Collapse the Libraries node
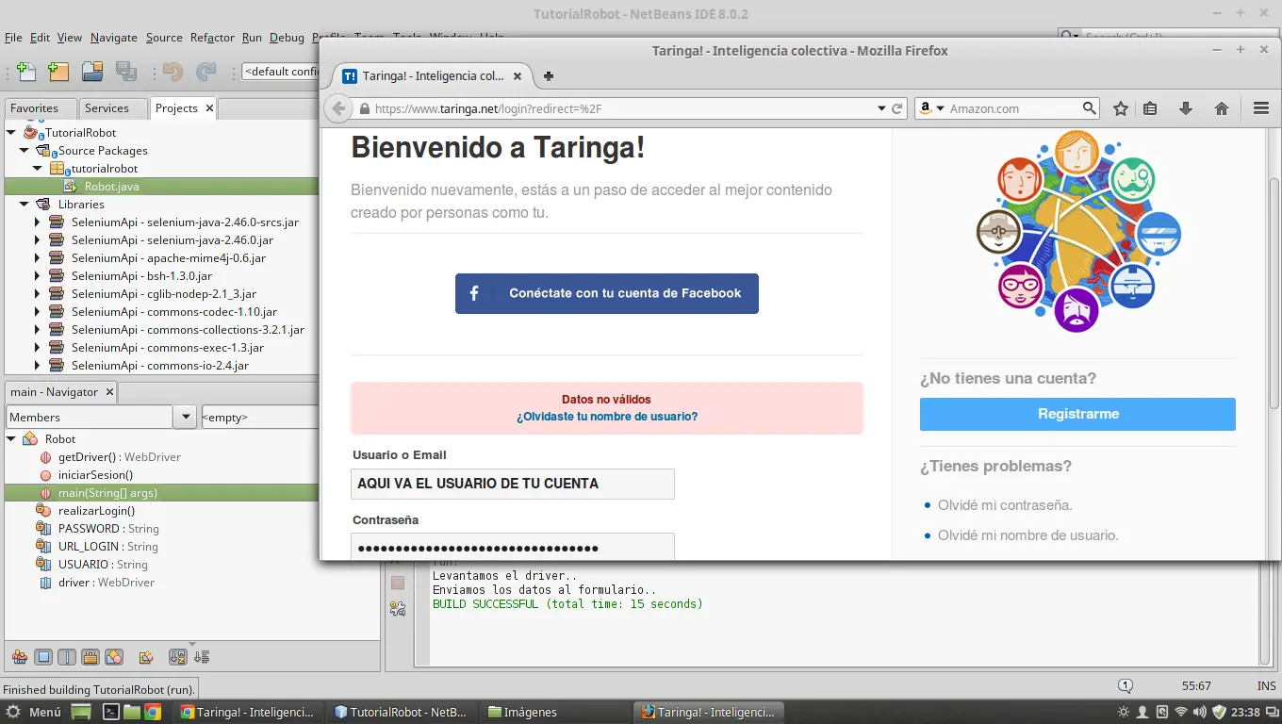The image size is (1282, 724). (25, 205)
